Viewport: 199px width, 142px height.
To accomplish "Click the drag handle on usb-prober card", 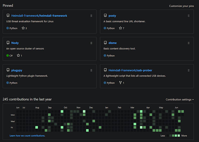I will [188, 70].
